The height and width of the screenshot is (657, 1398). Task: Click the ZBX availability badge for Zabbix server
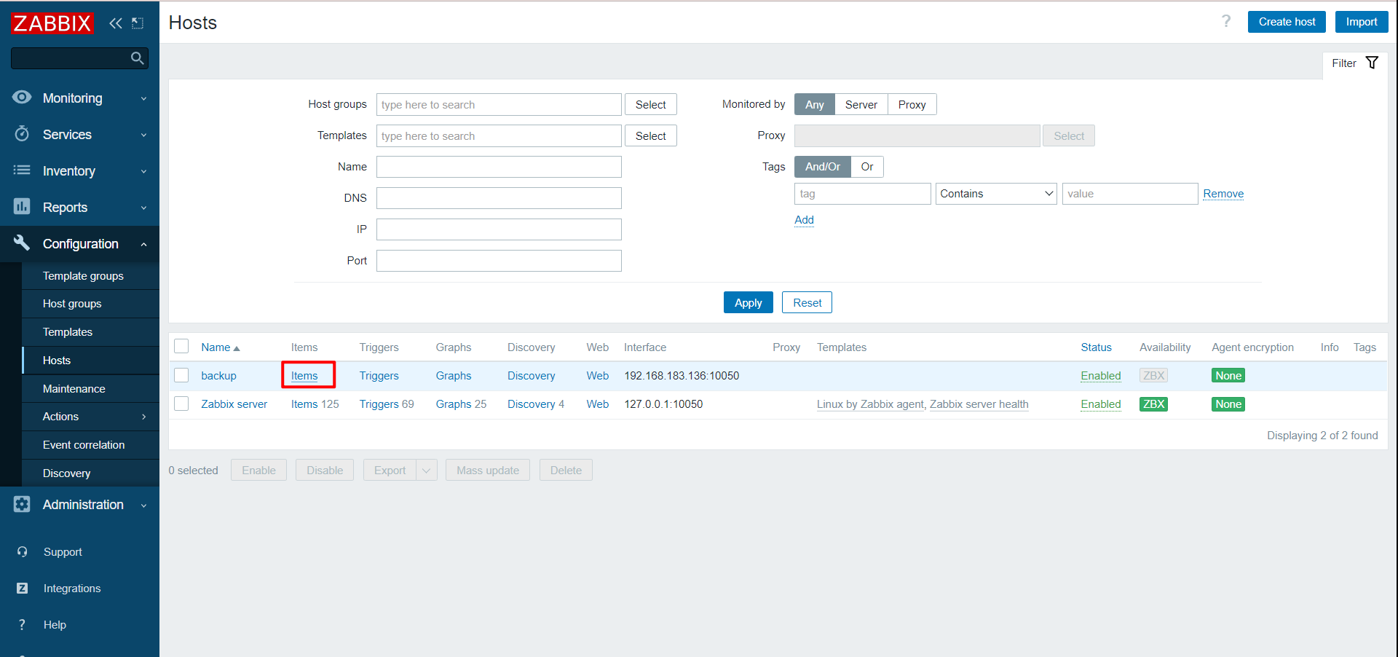[x=1153, y=404]
